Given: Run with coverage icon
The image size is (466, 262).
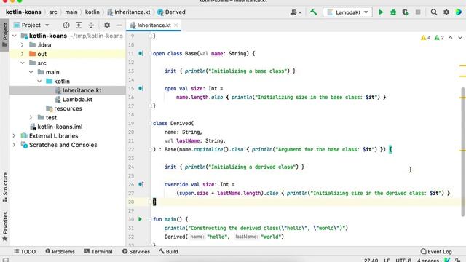Looking at the screenshot, I should click(x=406, y=12).
